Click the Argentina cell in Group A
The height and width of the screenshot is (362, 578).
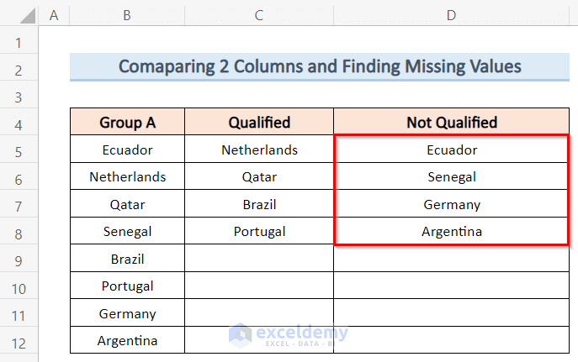pyautogui.click(x=127, y=340)
